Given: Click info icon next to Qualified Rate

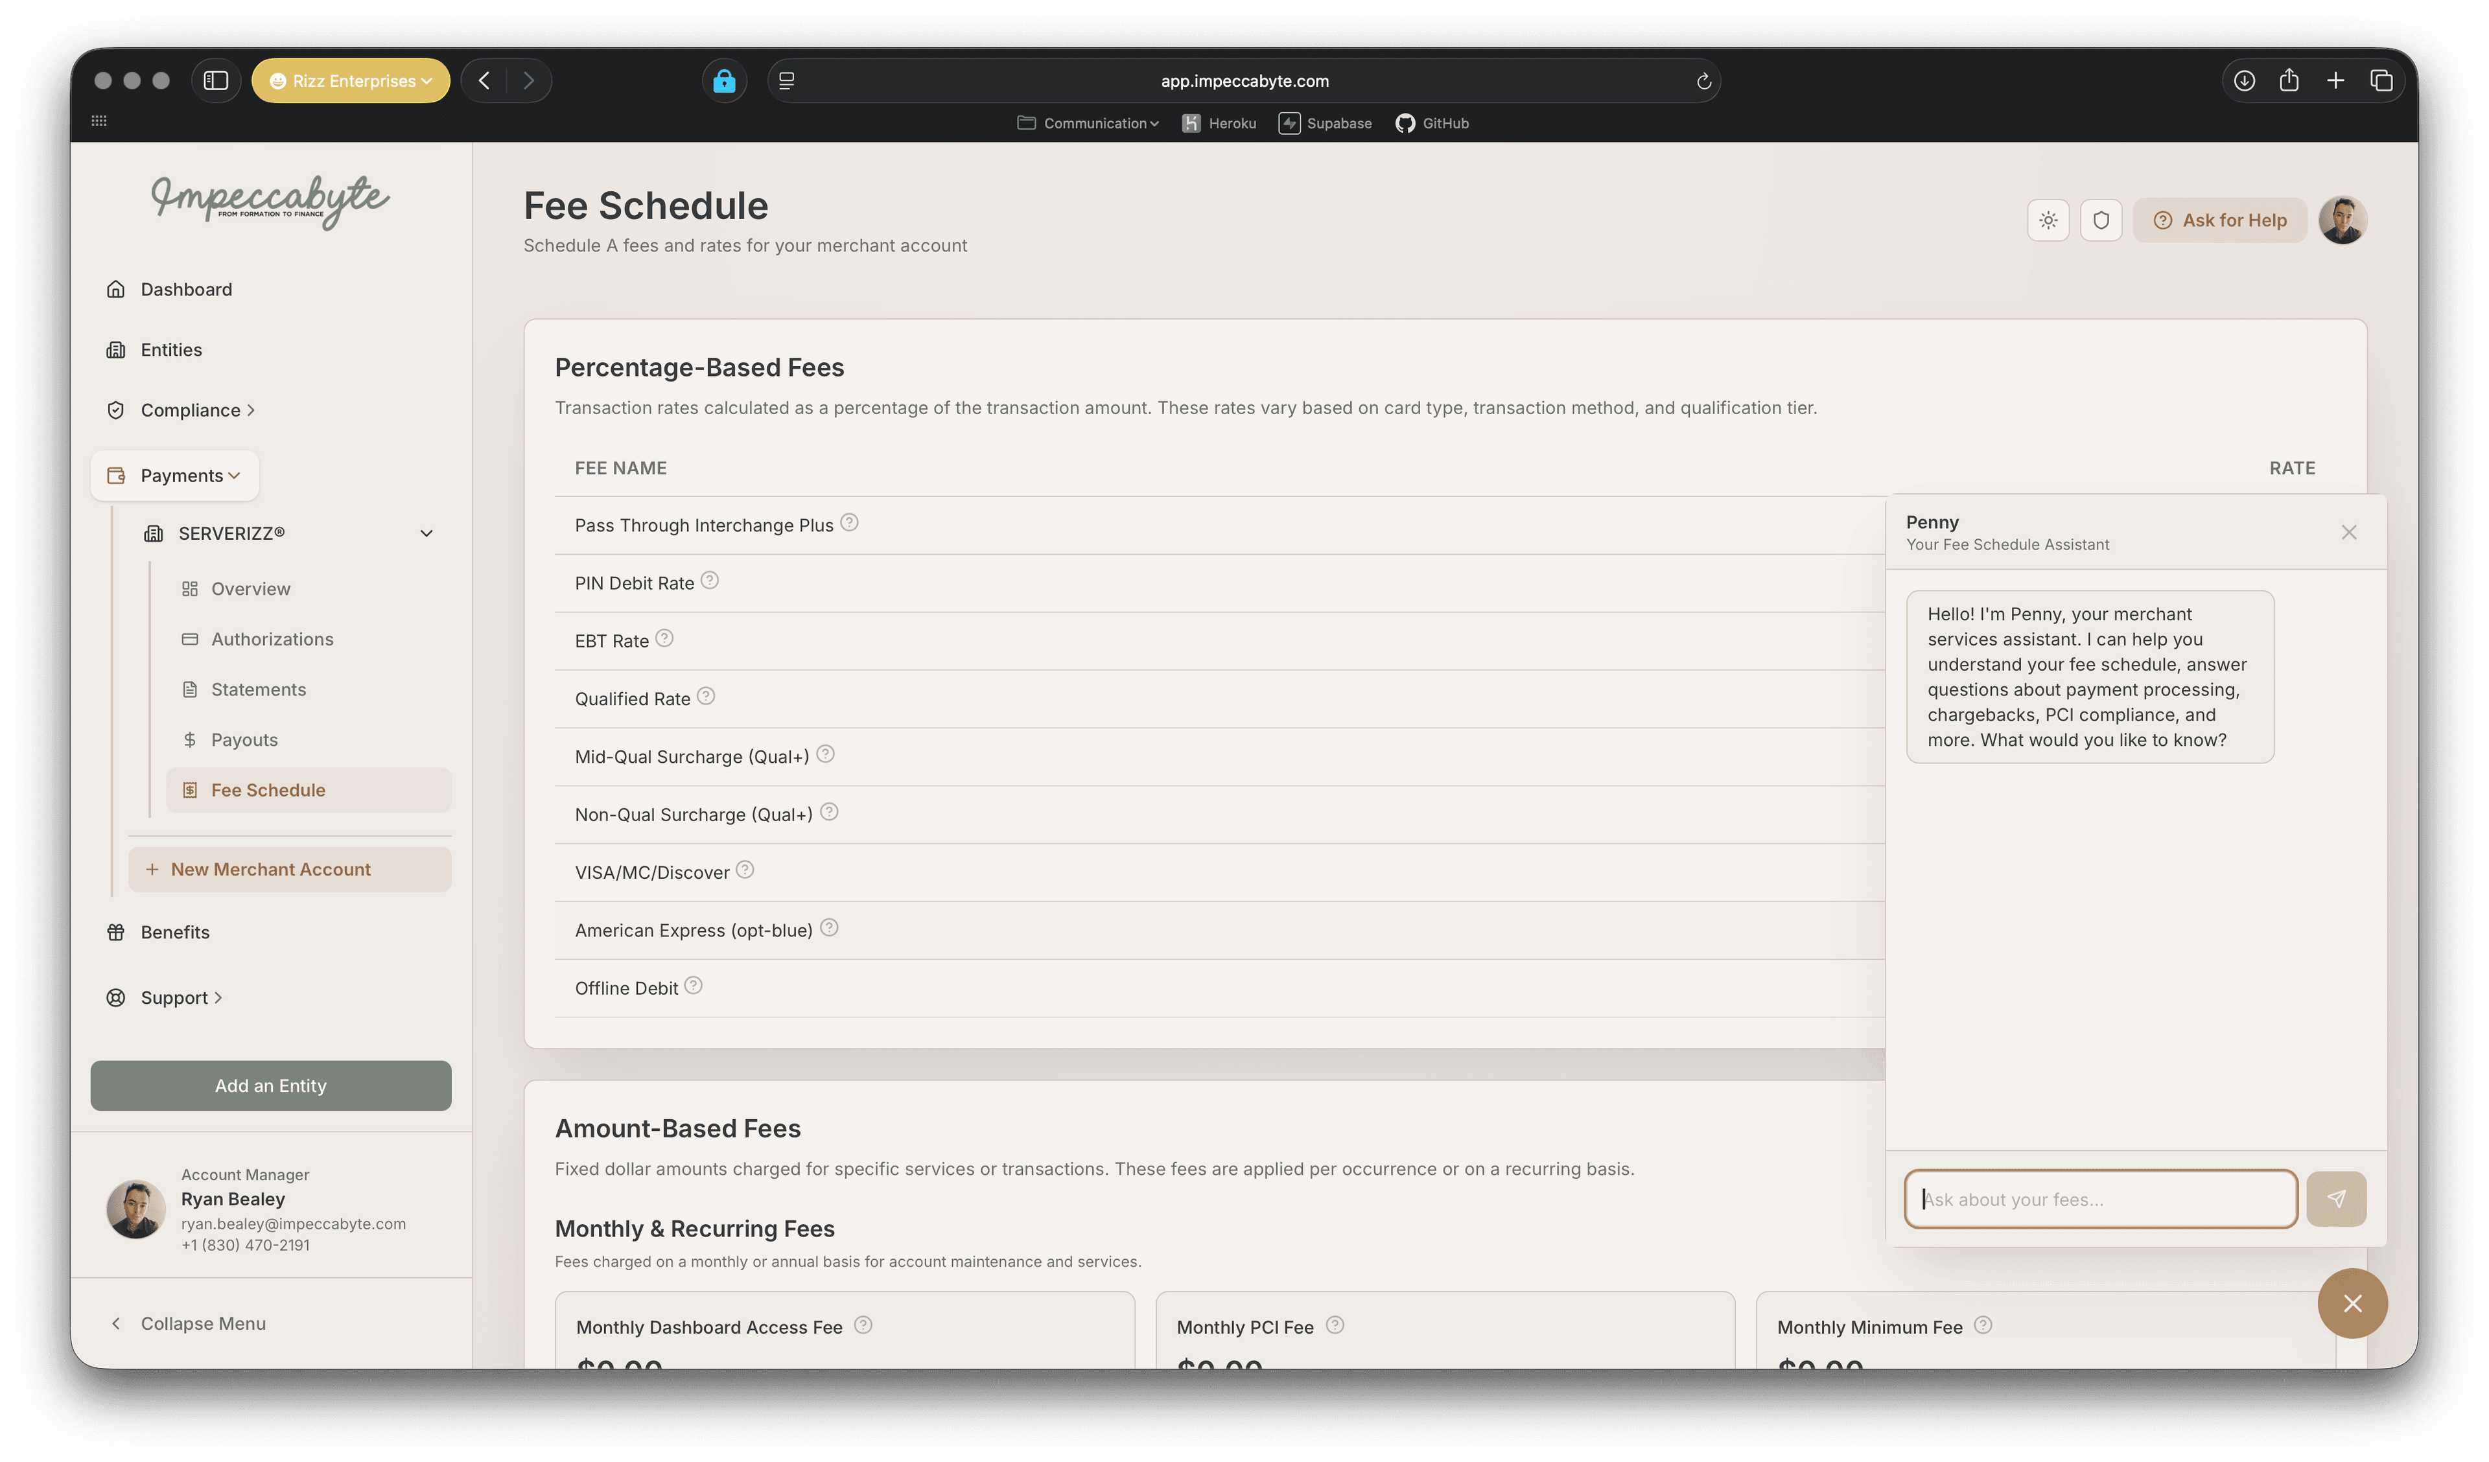Looking at the screenshot, I should (x=705, y=697).
